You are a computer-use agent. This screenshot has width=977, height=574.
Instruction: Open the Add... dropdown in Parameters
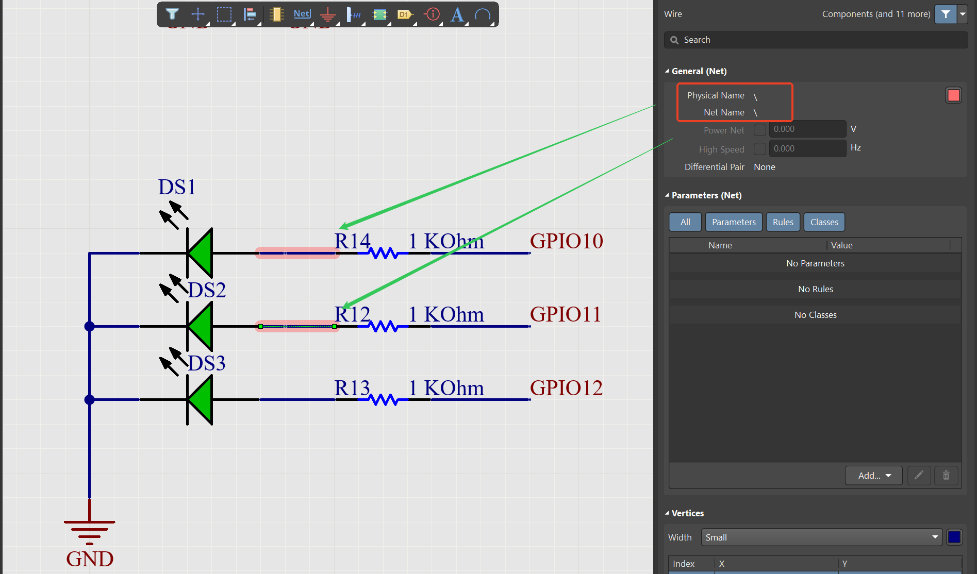click(873, 476)
